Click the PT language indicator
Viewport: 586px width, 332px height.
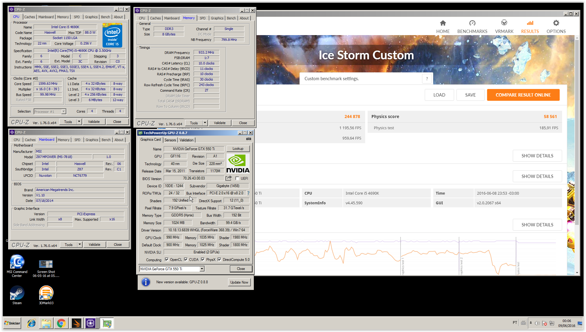point(515,323)
